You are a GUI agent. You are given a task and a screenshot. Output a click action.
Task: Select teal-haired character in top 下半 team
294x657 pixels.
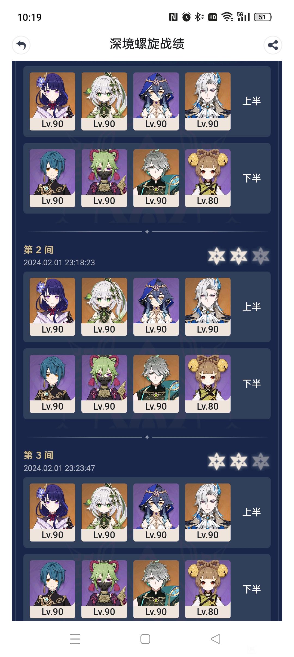(x=52, y=178)
